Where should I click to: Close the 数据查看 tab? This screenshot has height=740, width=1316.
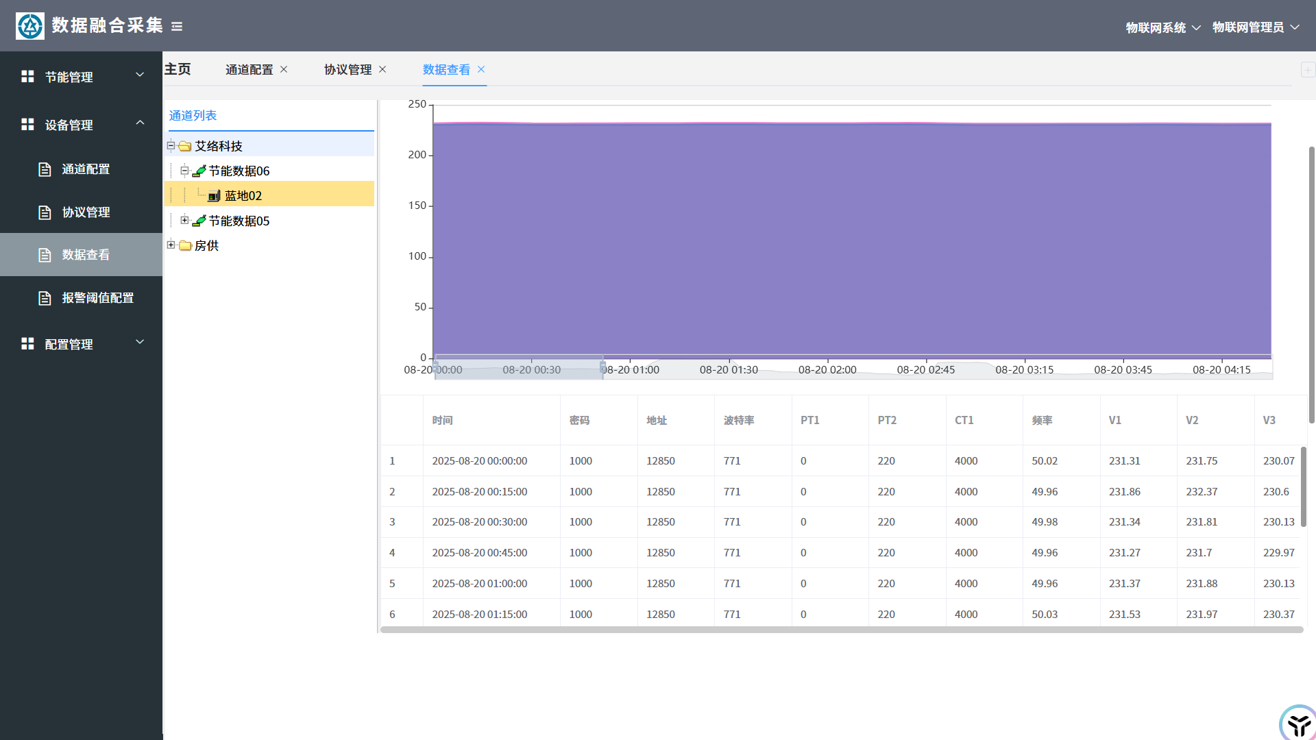(x=481, y=69)
